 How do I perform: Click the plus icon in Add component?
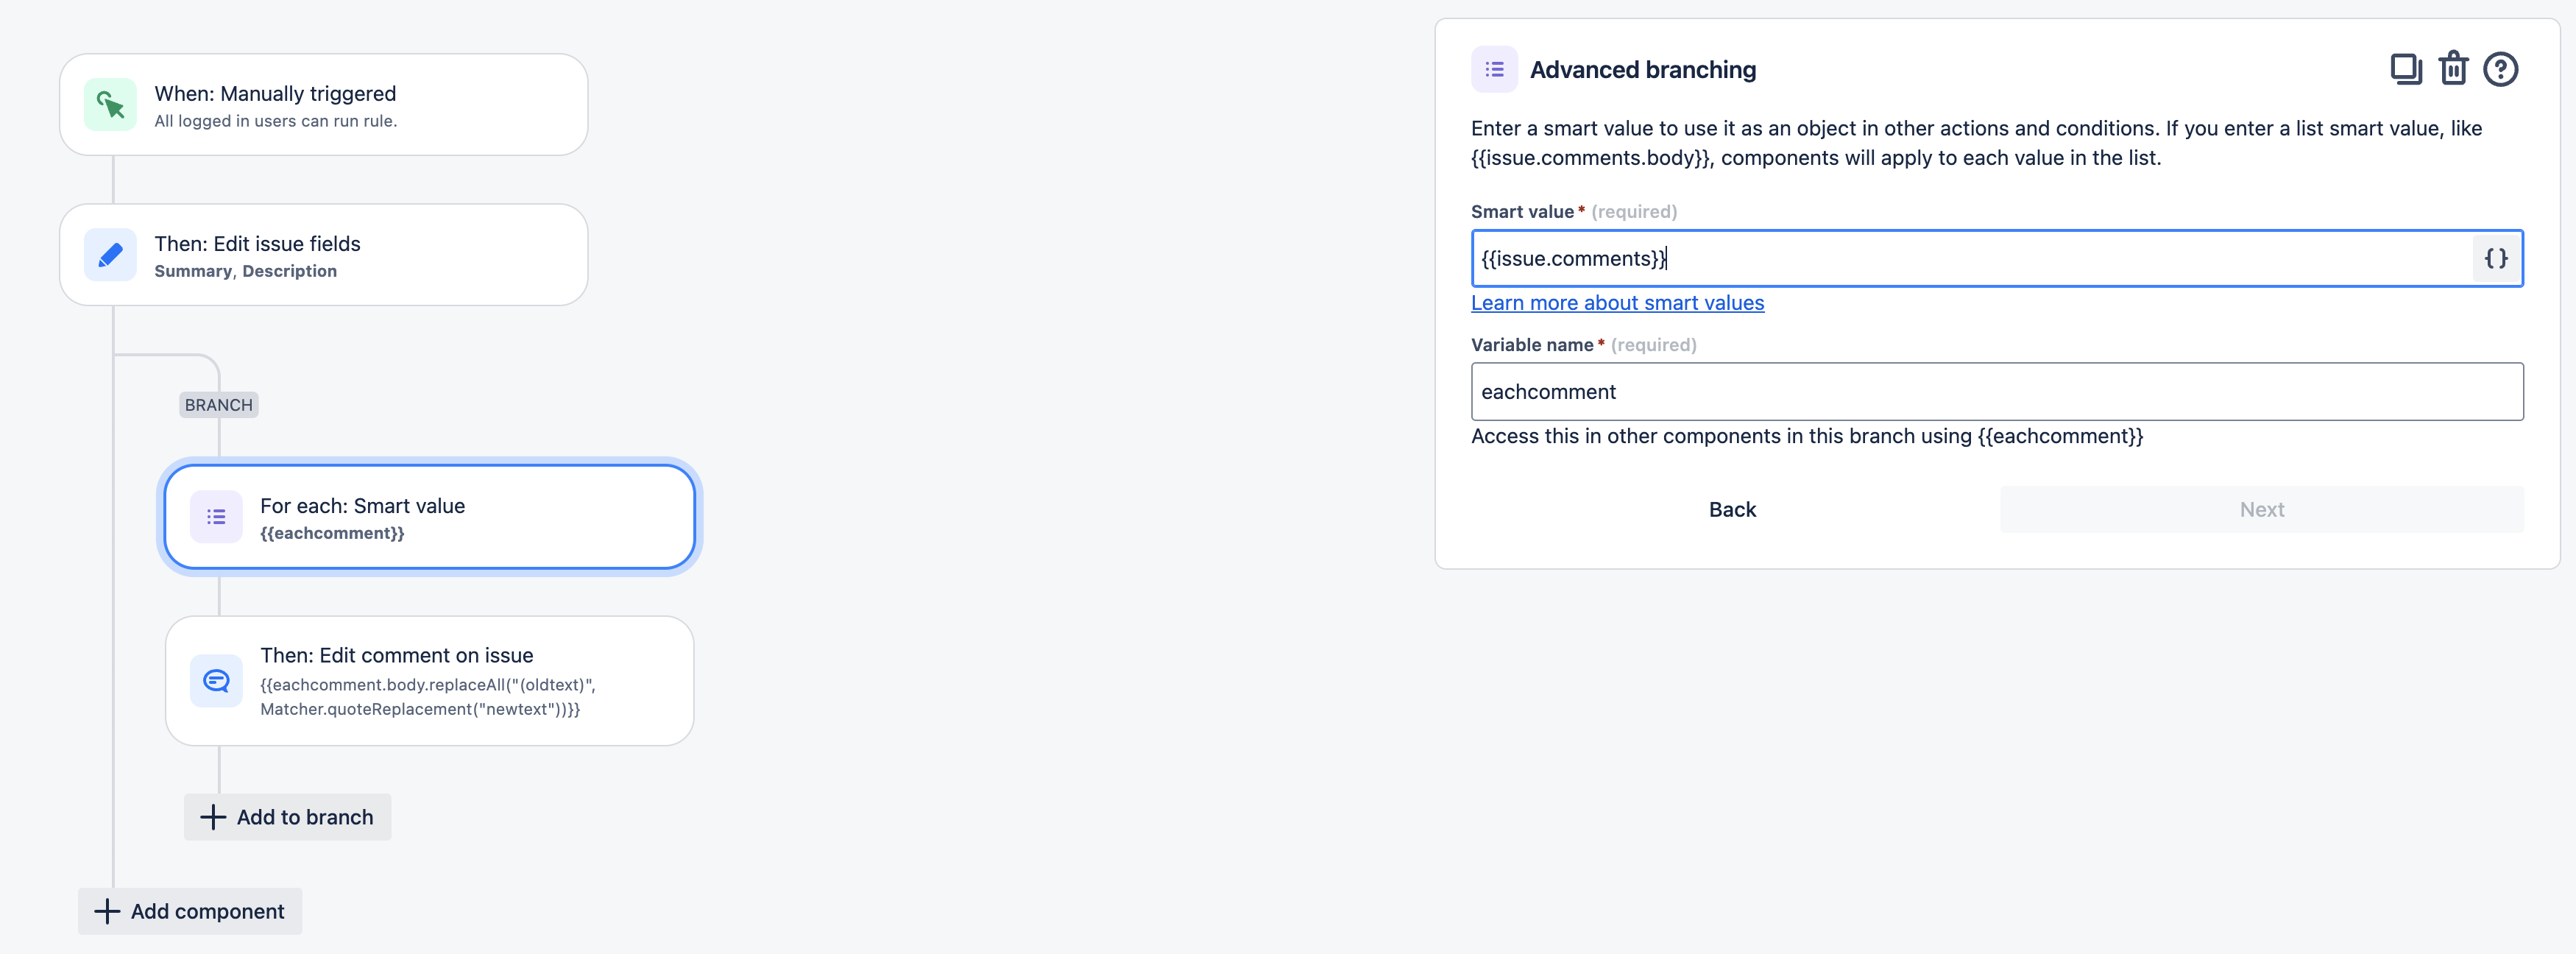107,911
